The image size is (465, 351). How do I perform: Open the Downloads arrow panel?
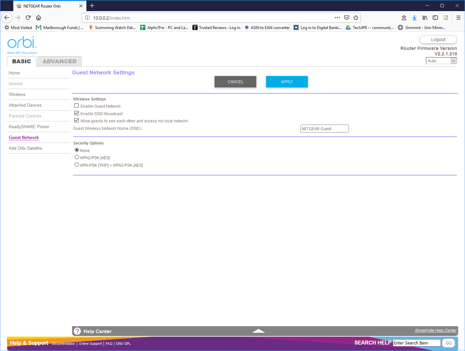pyautogui.click(x=414, y=18)
